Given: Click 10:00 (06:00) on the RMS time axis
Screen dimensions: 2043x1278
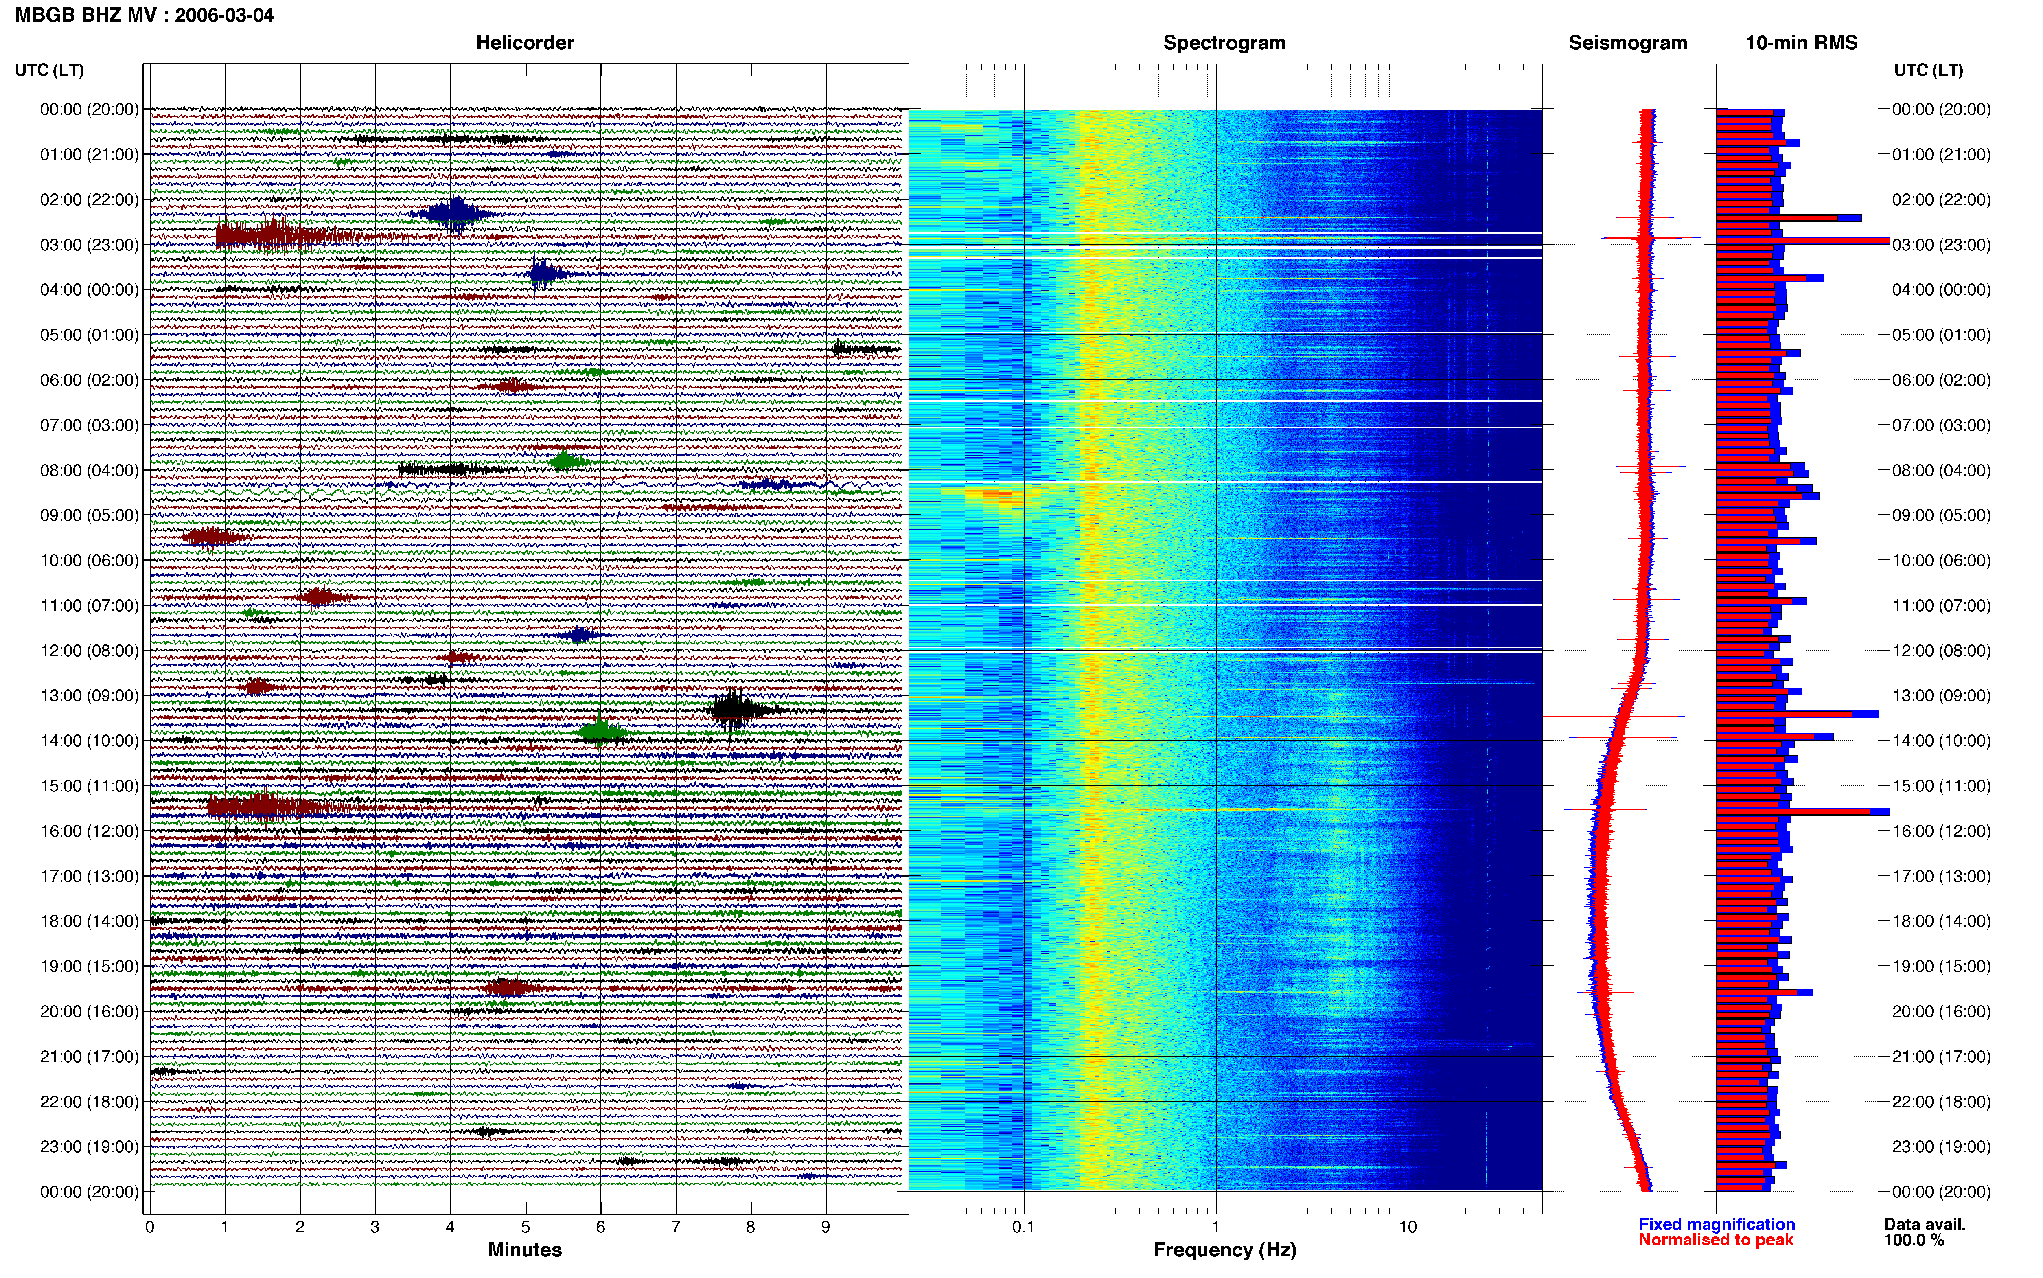Looking at the screenshot, I should (x=1942, y=560).
